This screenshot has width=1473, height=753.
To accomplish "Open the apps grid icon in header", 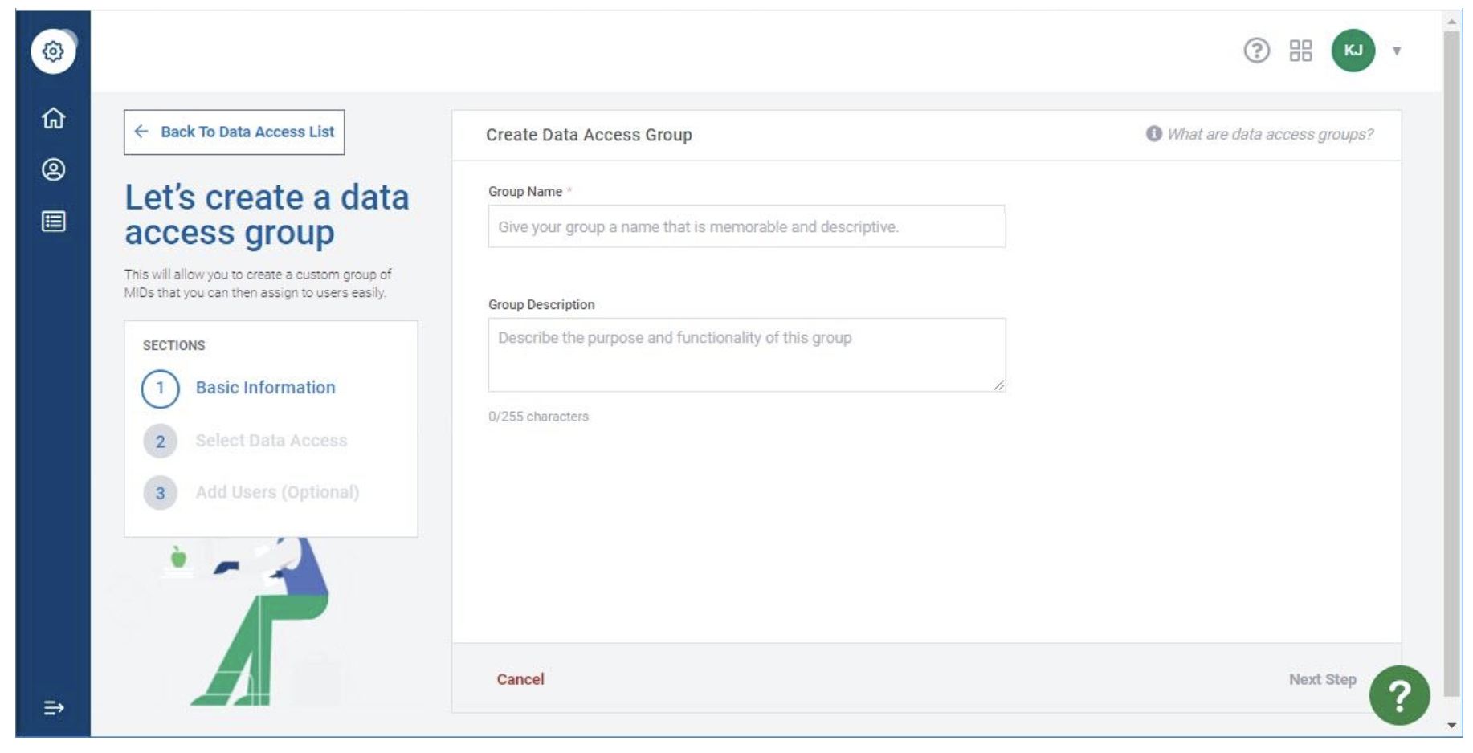I will (1300, 51).
